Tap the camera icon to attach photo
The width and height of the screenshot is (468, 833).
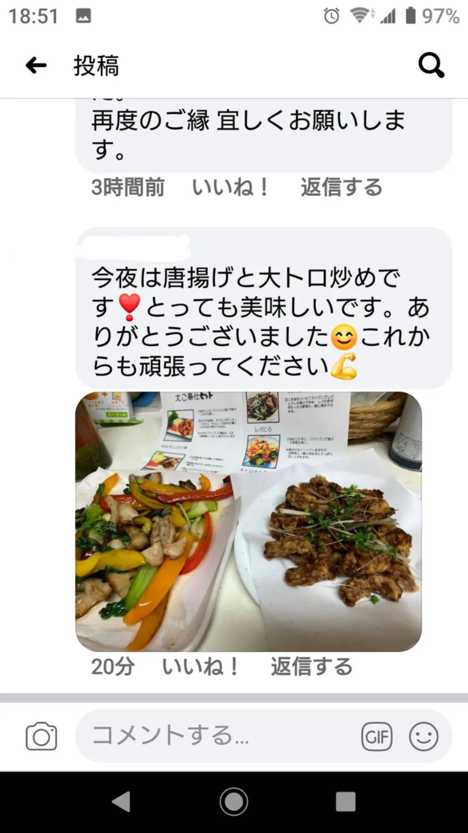[41, 736]
